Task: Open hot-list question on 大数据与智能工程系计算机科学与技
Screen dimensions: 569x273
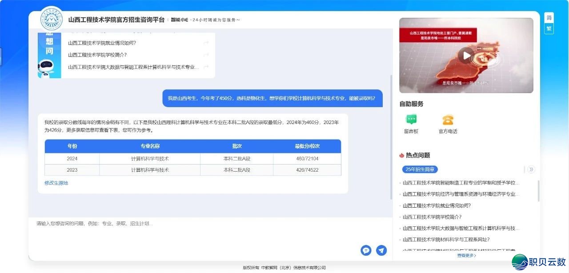Action: coord(461,228)
